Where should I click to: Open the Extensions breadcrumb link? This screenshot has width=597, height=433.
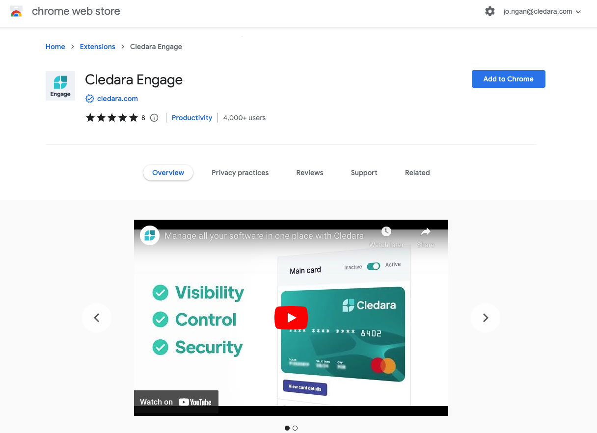click(98, 47)
